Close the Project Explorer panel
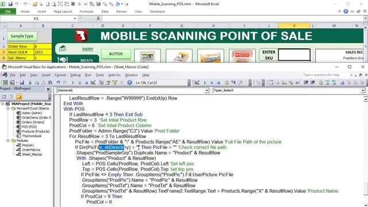This screenshot has width=368, height=207. (48, 89)
